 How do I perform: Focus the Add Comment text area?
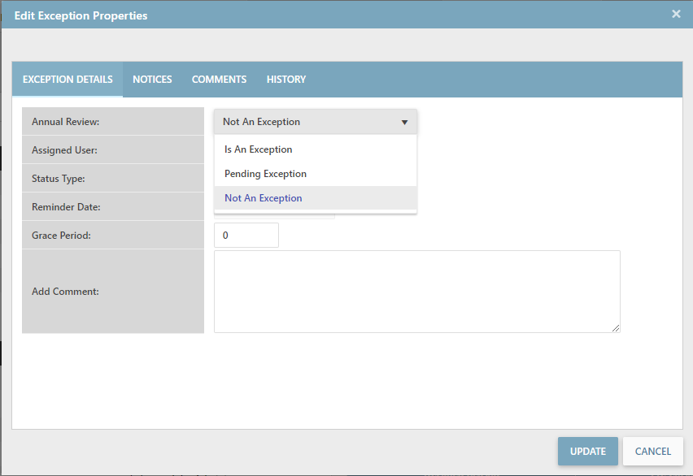[416, 291]
